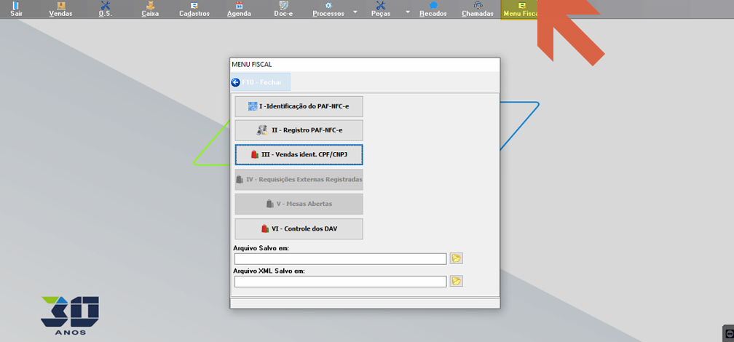Expand the dropdown arrow next to Peças
Image resolution: width=734 pixels, height=342 pixels.
tap(408, 11)
